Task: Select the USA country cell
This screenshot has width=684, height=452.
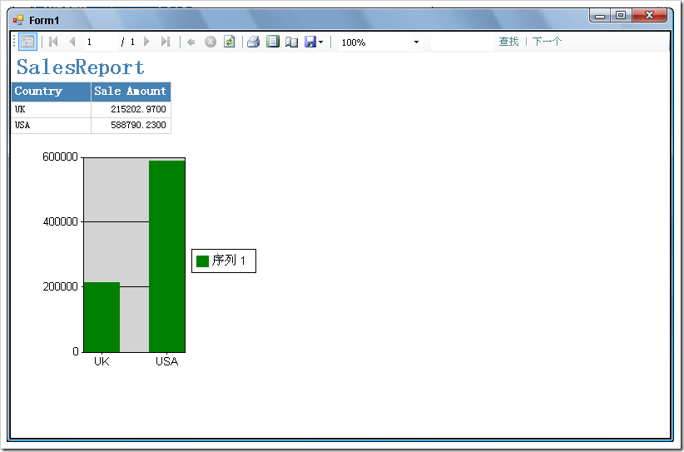Action: tap(52, 126)
